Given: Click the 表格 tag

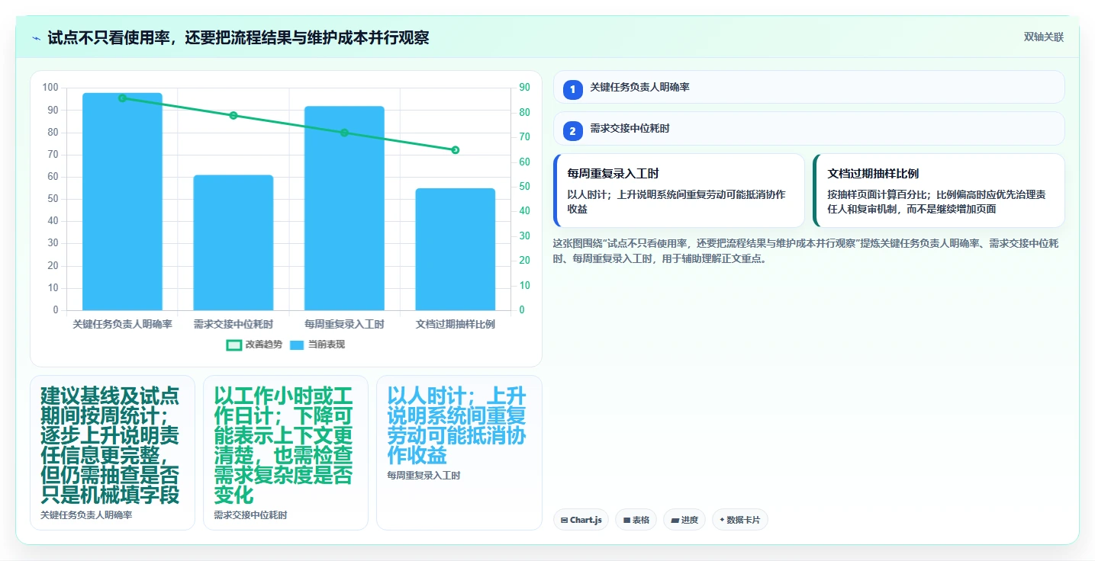Looking at the screenshot, I should pos(636,520).
